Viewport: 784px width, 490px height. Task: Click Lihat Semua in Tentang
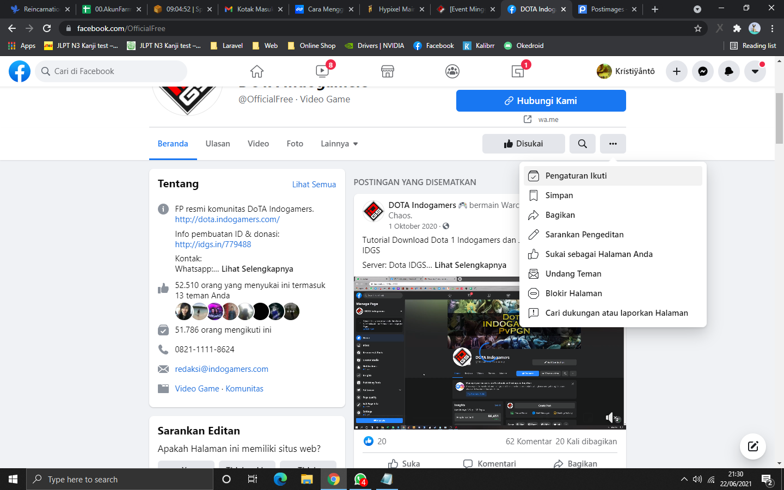pos(314,185)
